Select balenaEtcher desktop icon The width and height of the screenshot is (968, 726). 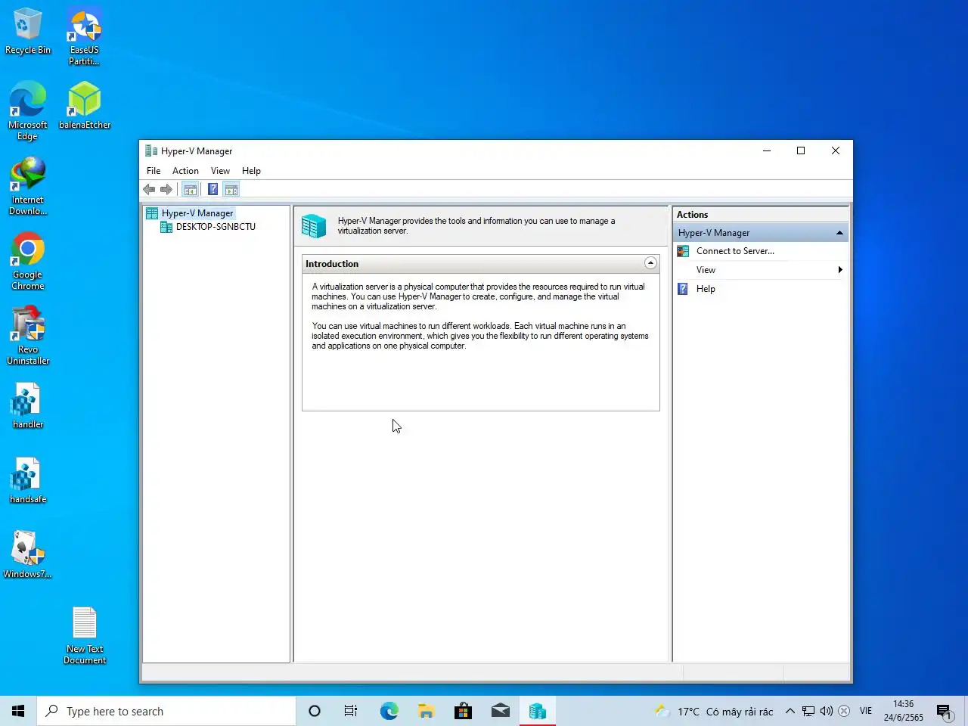[85, 105]
